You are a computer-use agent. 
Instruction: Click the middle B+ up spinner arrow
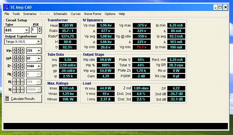[x=18, y=65]
